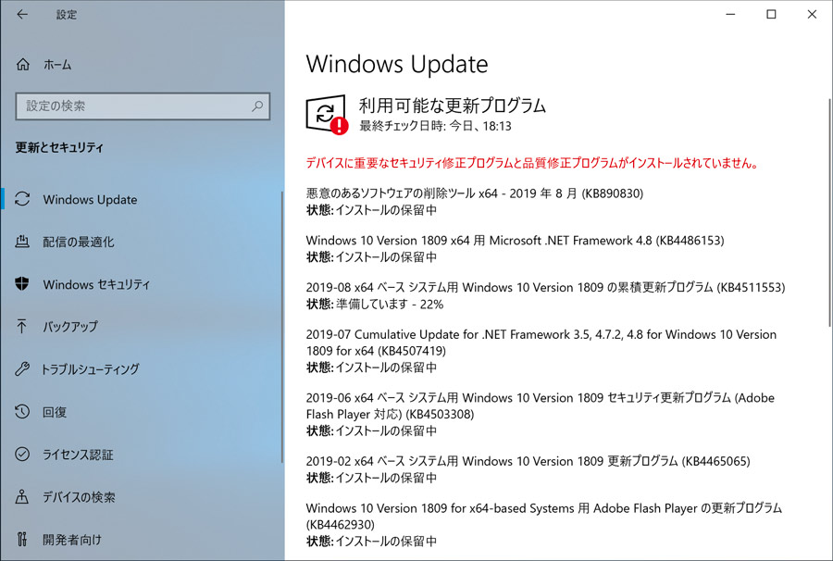
Task: Click the ライセンス認証 checkmark circle icon
Action: pos(22,455)
